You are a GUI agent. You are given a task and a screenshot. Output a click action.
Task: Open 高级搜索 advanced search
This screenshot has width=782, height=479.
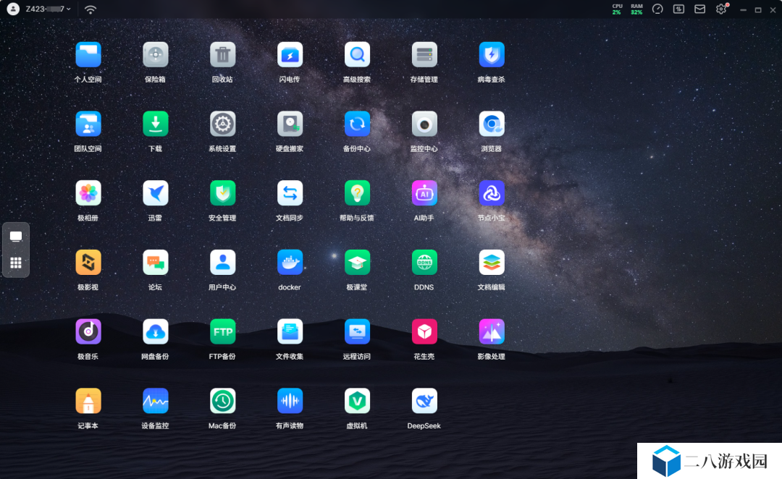click(357, 55)
